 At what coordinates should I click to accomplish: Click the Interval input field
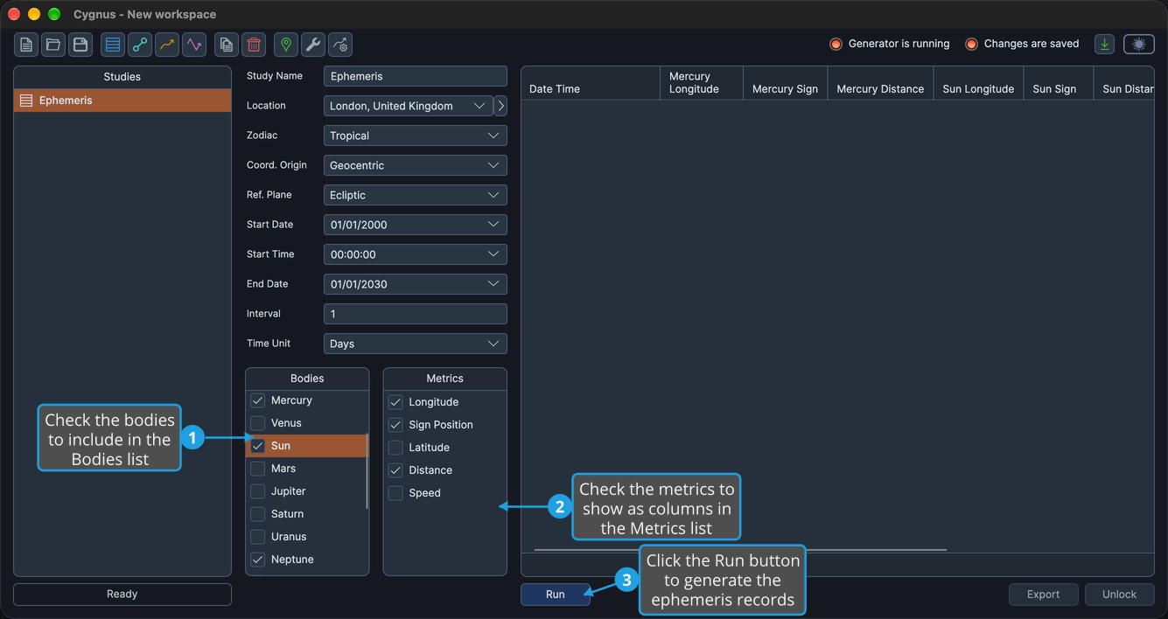tap(415, 314)
